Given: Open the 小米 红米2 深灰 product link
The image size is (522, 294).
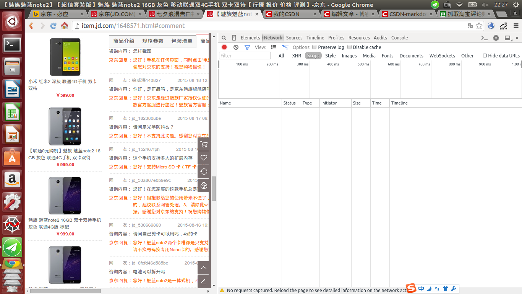Looking at the screenshot, I should tap(63, 85).
